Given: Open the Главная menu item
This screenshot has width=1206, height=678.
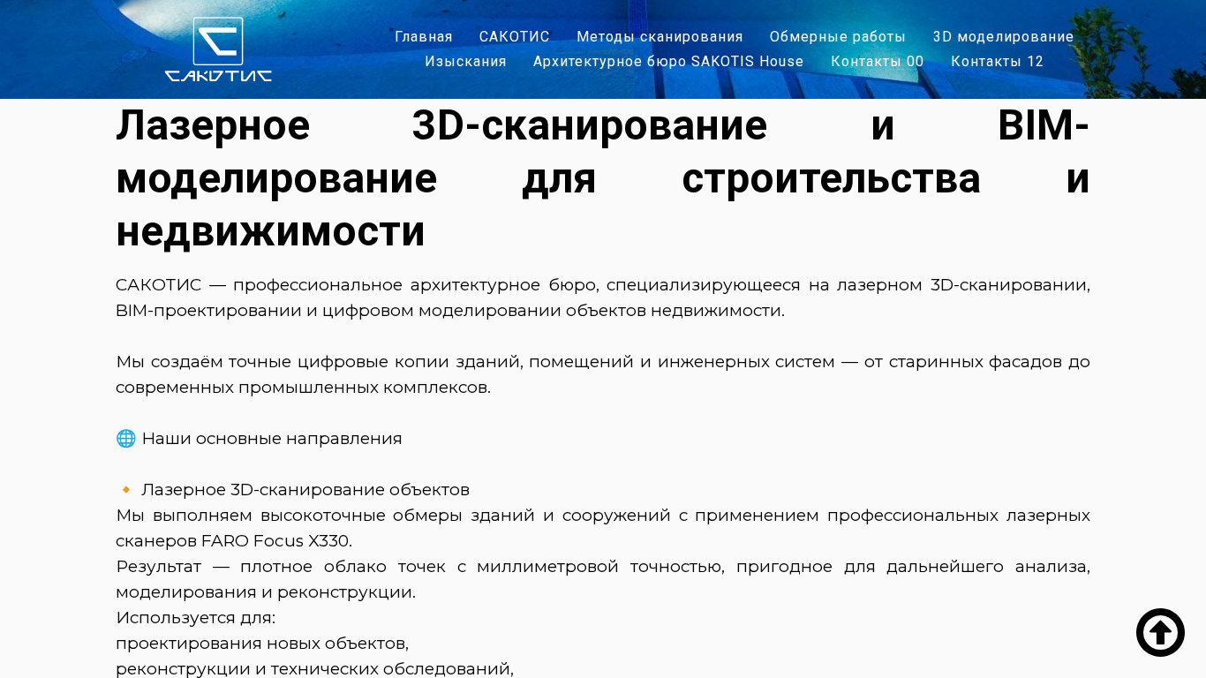Looking at the screenshot, I should 424,37.
